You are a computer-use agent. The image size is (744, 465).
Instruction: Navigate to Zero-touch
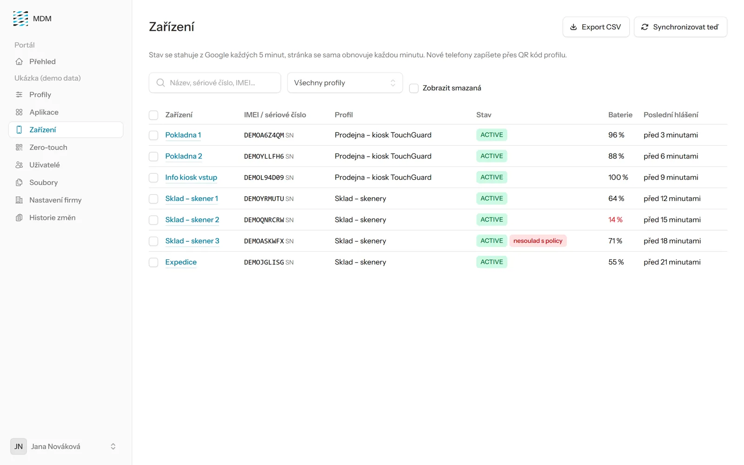tap(66, 147)
